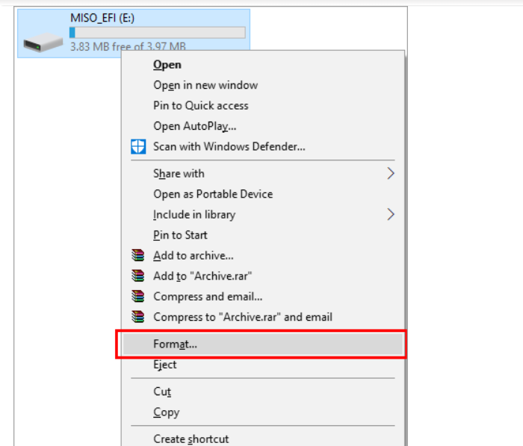
Task: Click WinRAR icon beside Add to archive...
Action: (x=137, y=255)
